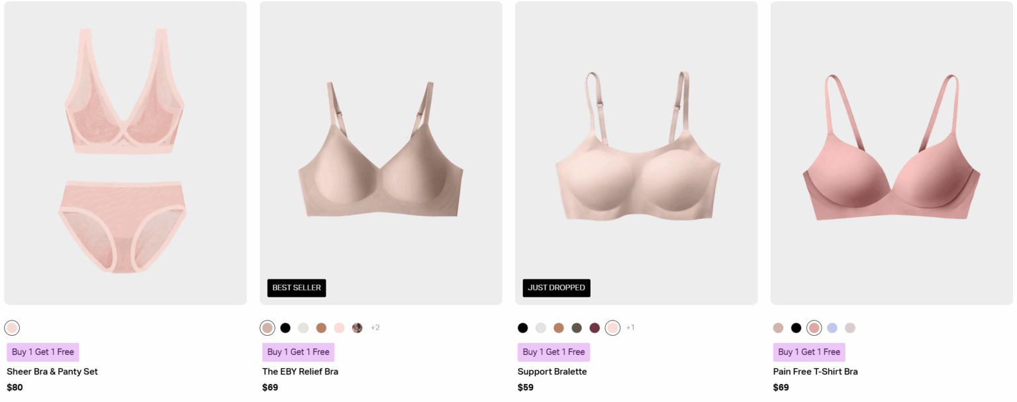Image resolution: width=1017 pixels, height=402 pixels.
Task: Select the pink swatch under Sheer Bra & Panty Set
Action: tap(12, 328)
